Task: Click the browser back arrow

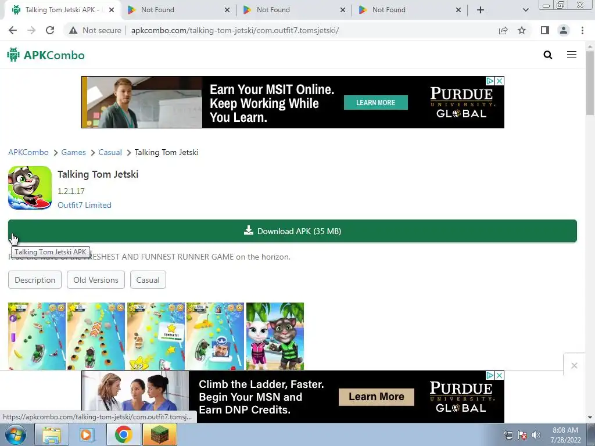Action: click(13, 30)
